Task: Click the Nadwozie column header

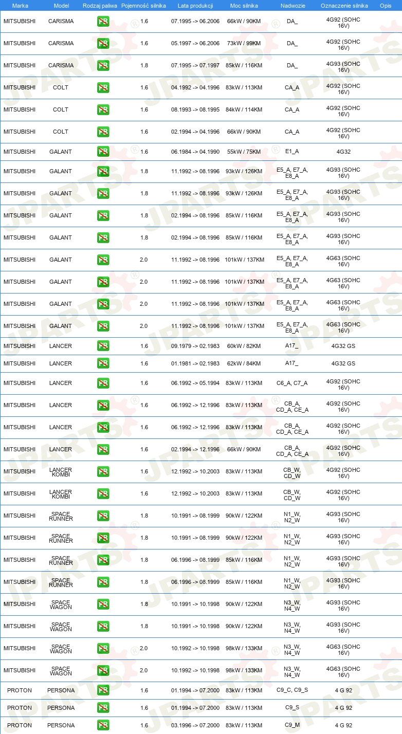Action: [x=293, y=6]
